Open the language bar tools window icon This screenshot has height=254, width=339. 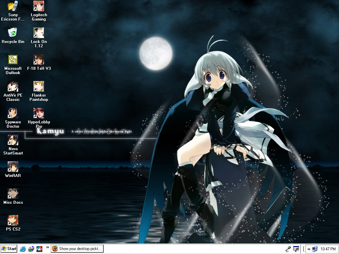296,249
